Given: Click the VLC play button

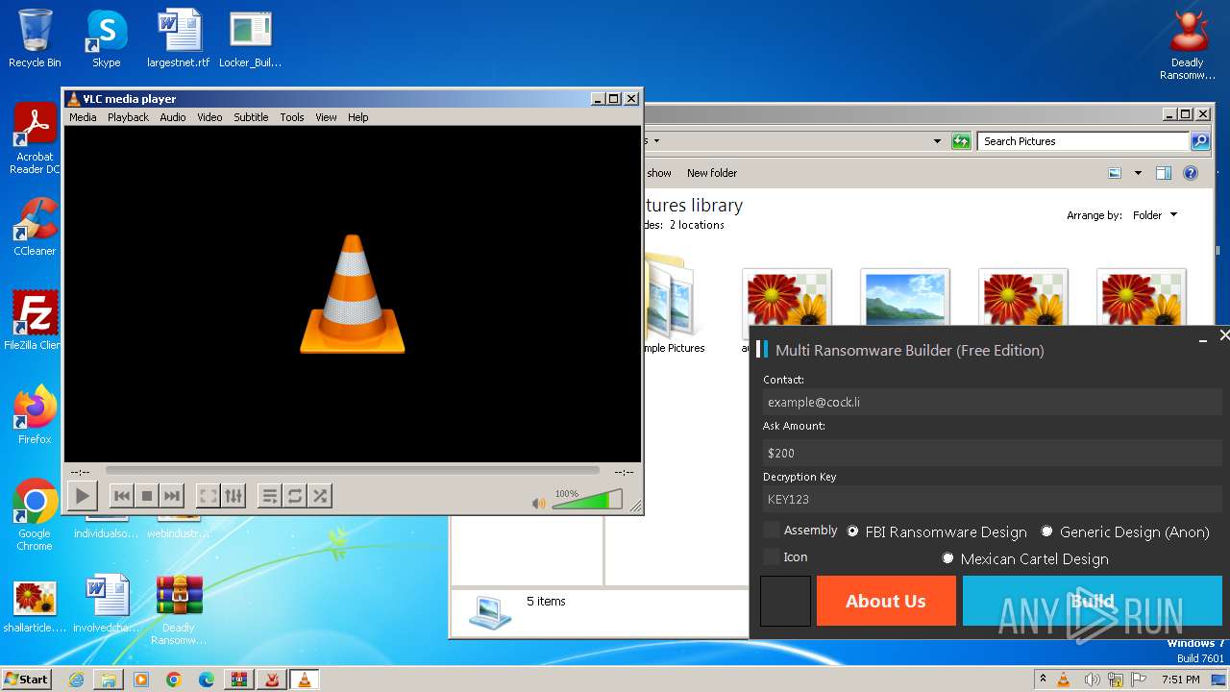Looking at the screenshot, I should [x=82, y=496].
